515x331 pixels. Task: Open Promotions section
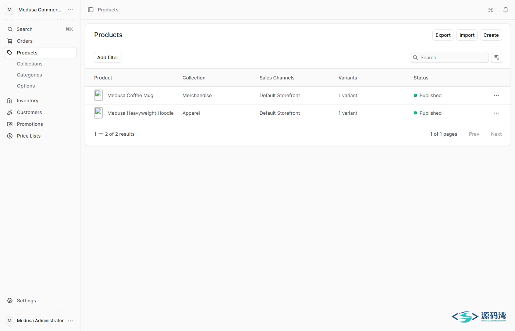pos(40,124)
